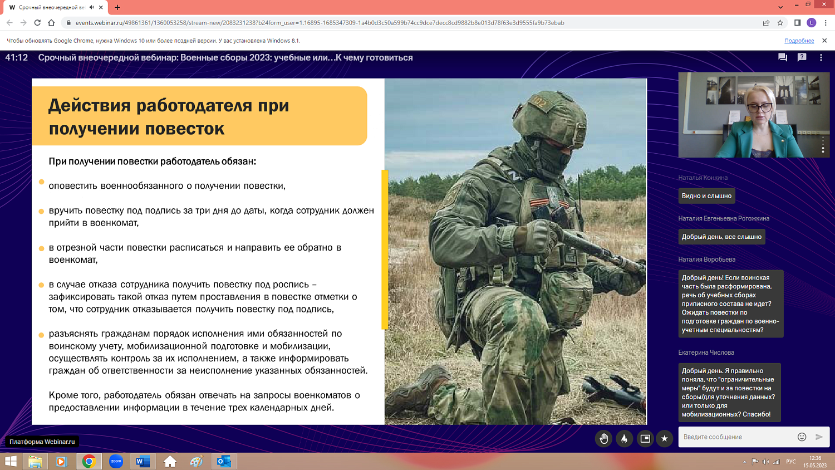This screenshot has height=470, width=835.
Task: Click Наталия Воробьева's message about расформирована
Action: 730,303
